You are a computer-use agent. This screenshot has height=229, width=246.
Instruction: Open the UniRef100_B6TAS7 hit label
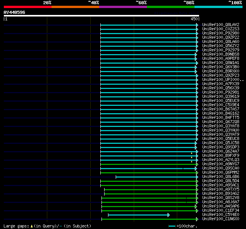click(221, 109)
